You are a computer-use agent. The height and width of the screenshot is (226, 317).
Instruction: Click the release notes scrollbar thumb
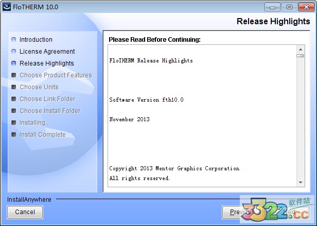(x=301, y=56)
